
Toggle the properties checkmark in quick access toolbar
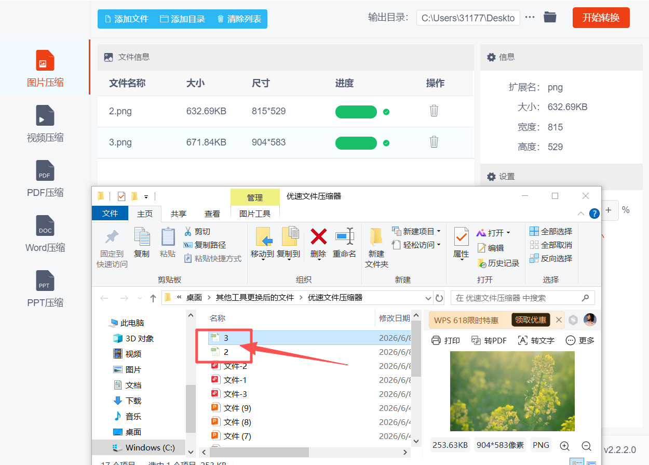(121, 196)
